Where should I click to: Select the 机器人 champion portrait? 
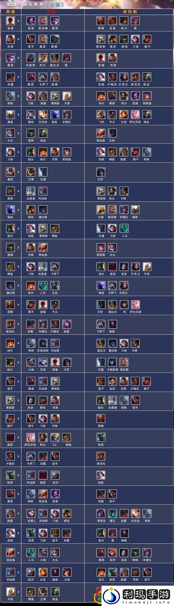pos(31,513)
